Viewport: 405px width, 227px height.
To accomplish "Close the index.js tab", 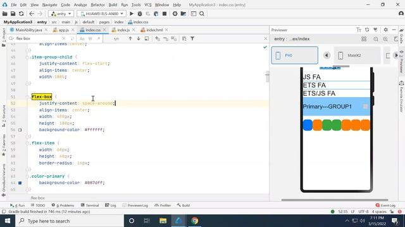I will point(134,30).
